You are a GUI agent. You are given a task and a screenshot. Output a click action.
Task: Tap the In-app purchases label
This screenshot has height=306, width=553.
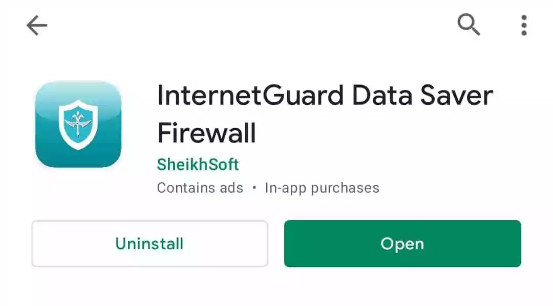322,188
